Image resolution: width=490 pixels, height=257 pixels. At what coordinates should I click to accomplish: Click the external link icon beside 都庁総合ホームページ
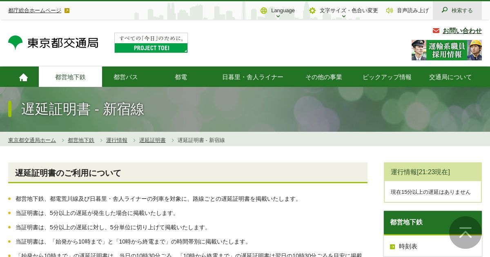point(67,11)
